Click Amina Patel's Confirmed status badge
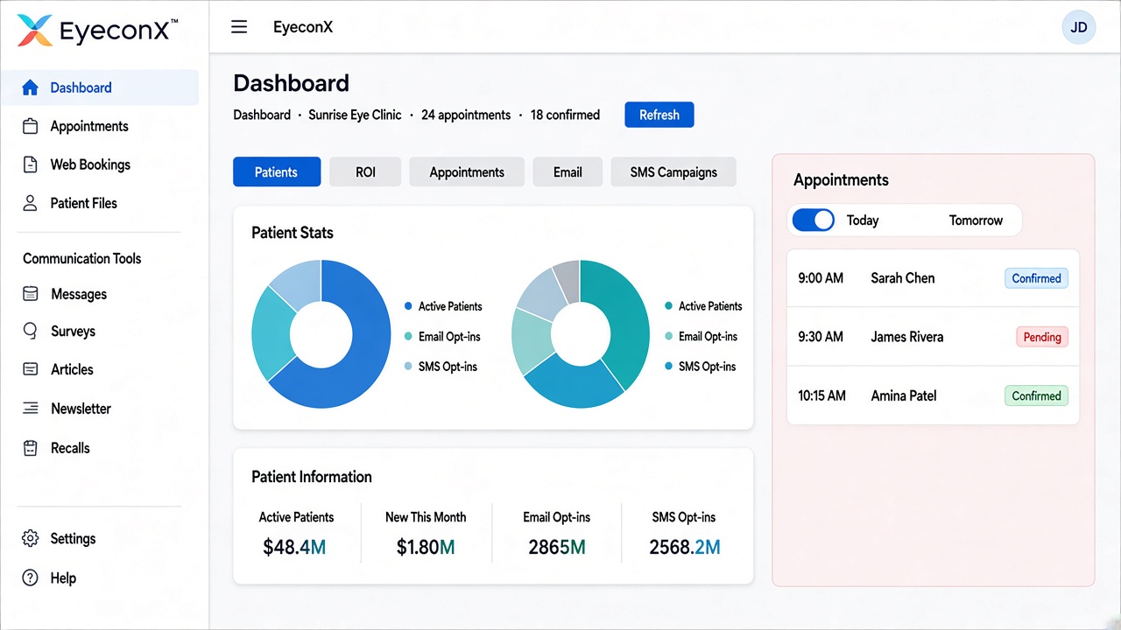This screenshot has height=630, width=1121. tap(1036, 395)
